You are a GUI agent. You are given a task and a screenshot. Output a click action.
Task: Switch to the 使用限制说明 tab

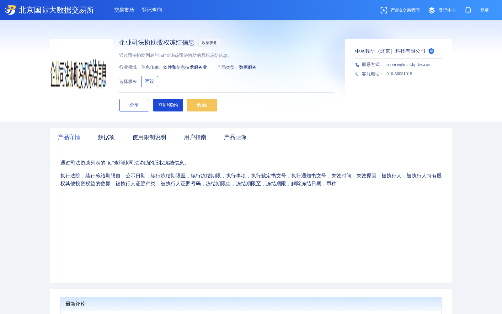point(149,137)
